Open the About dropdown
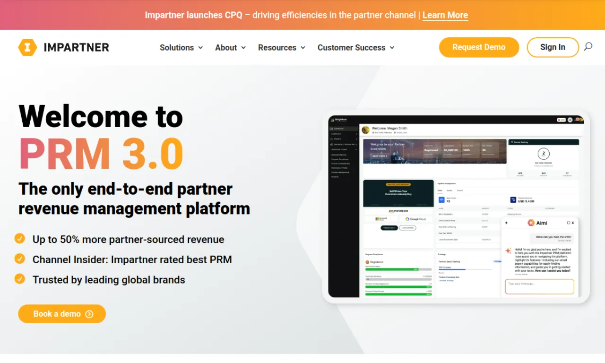605x363 pixels. (x=231, y=48)
